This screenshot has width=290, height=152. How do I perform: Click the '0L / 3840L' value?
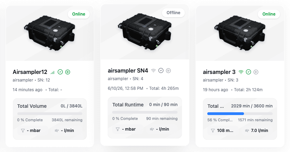[72, 106]
